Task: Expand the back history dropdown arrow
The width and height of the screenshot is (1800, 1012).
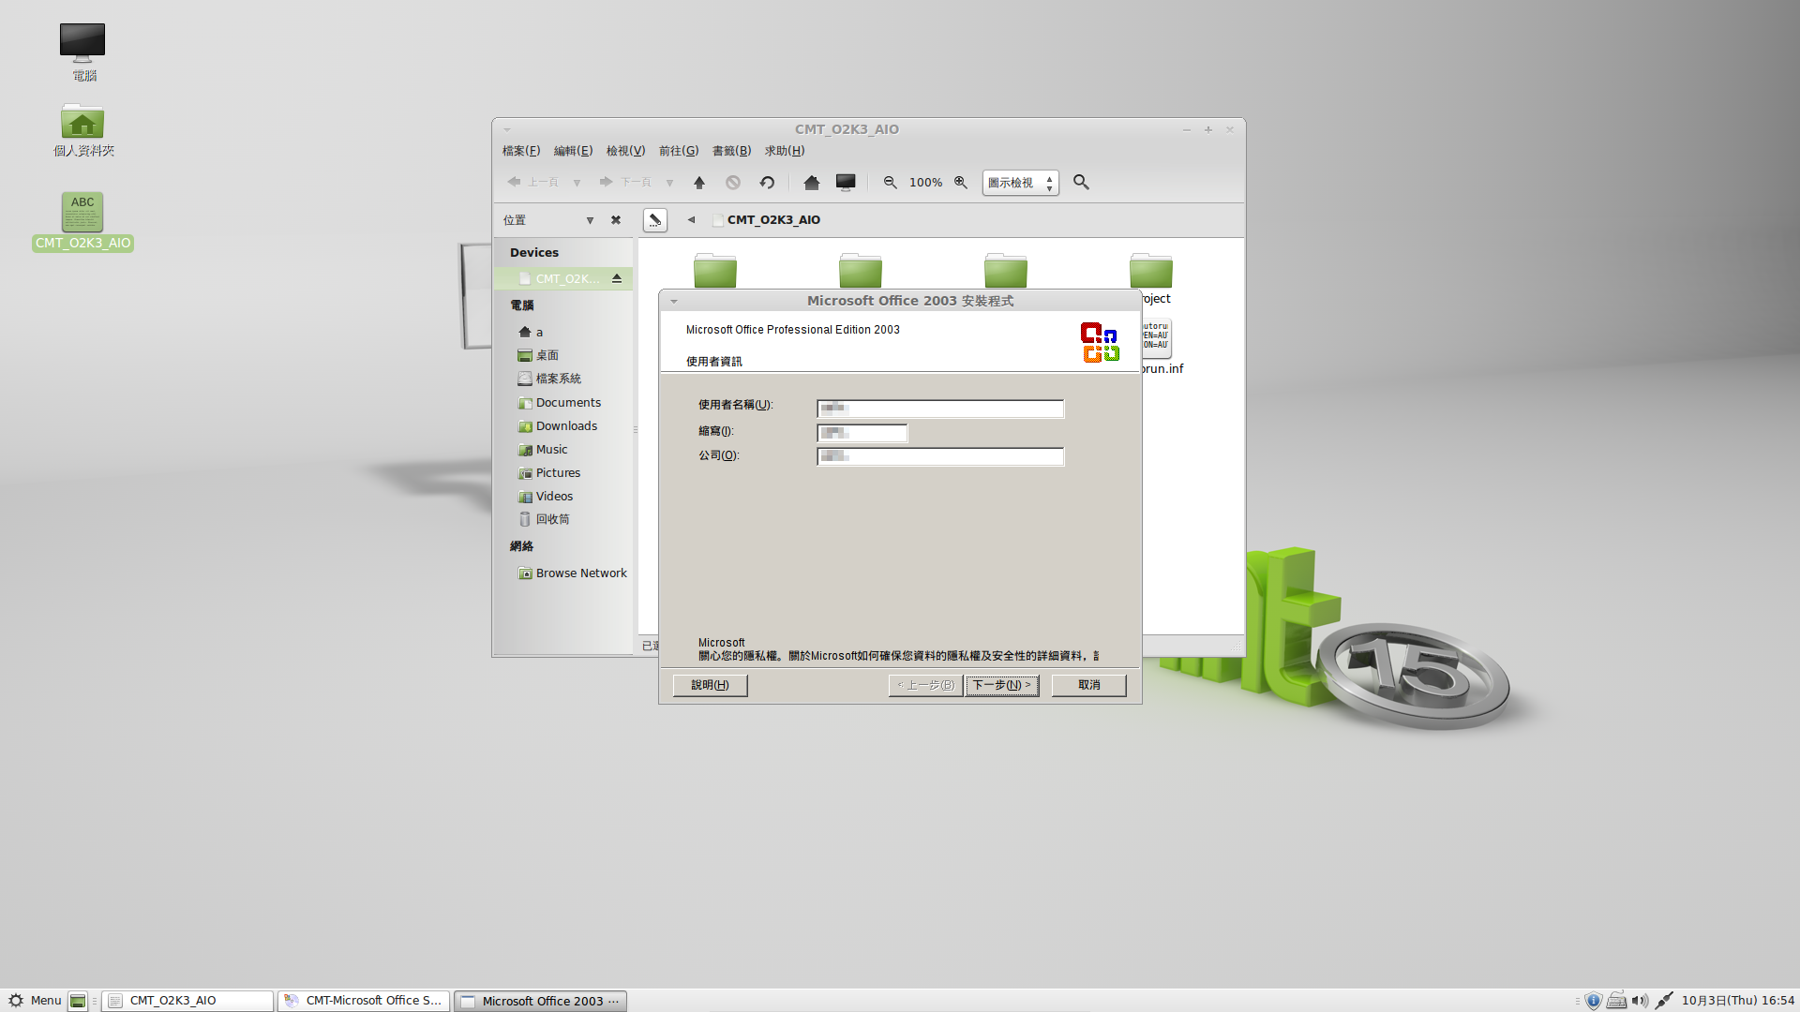Action: pyautogui.click(x=577, y=183)
